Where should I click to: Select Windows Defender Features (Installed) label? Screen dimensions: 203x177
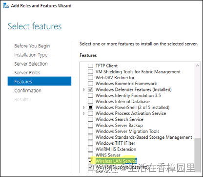pyautogui.click(x=134, y=89)
